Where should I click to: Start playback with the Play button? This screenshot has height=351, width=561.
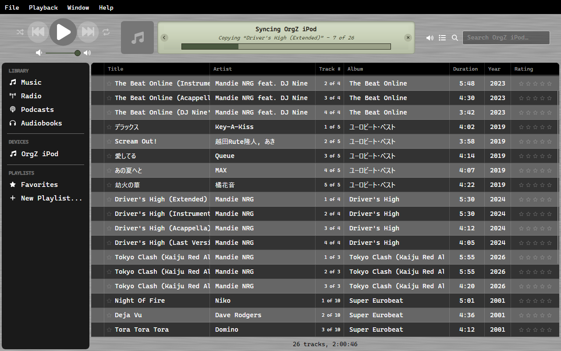coord(63,32)
